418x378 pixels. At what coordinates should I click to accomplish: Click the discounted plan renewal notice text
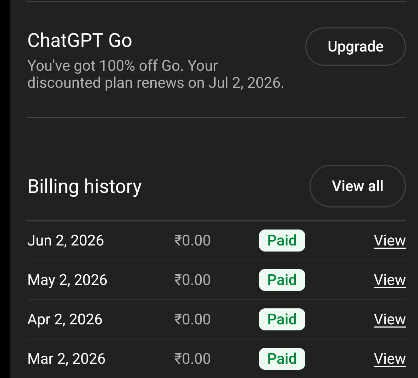coord(156,74)
